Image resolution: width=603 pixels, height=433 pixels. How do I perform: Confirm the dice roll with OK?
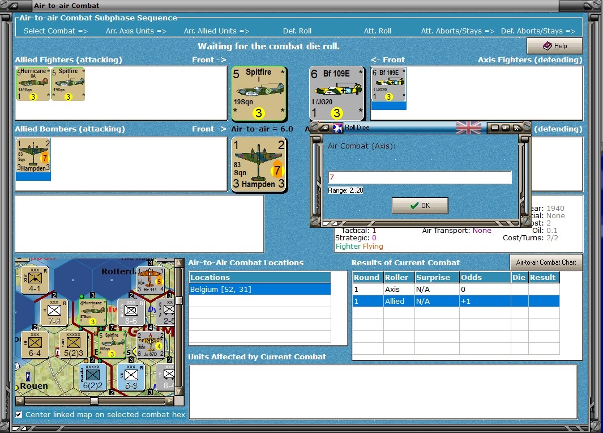click(420, 206)
